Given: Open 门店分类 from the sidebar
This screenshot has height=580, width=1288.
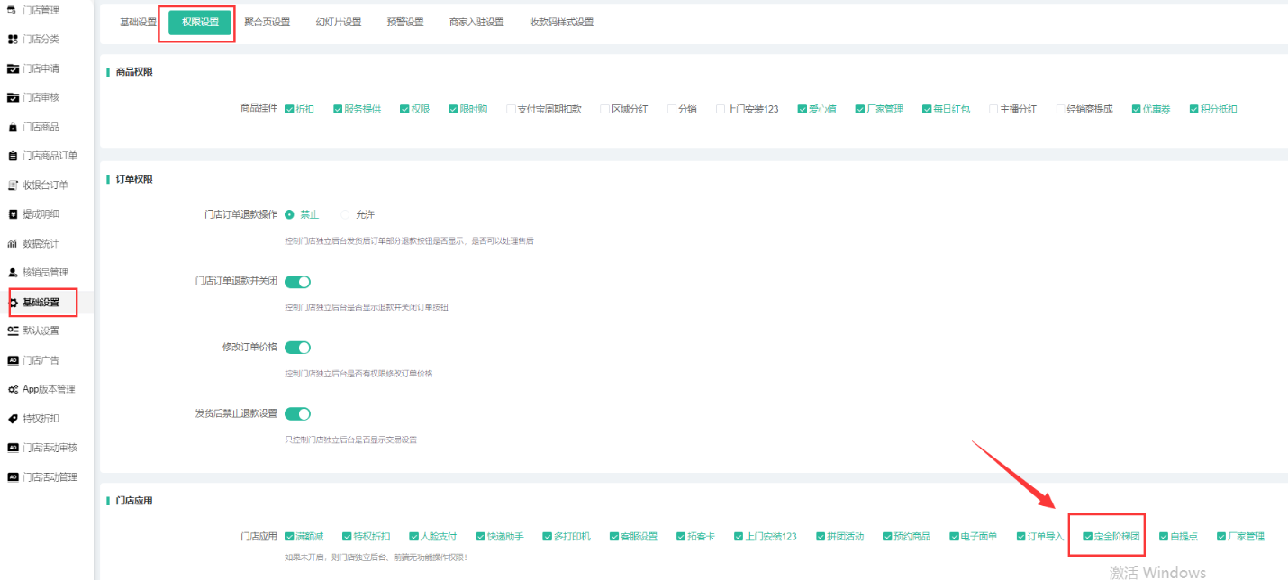Looking at the screenshot, I should tap(41, 40).
